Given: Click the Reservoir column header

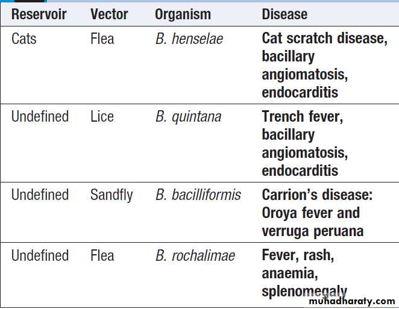Looking at the screenshot, I should click(x=39, y=14).
